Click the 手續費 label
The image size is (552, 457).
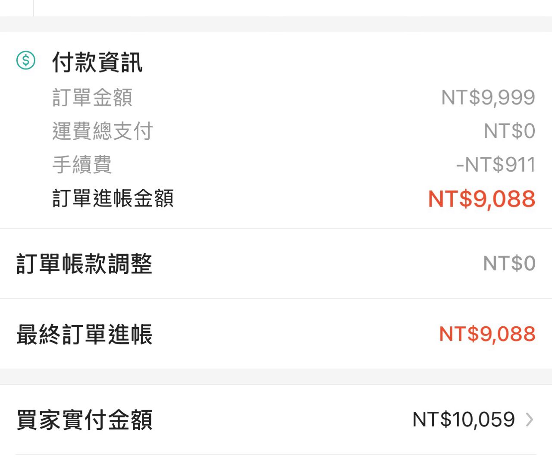pyautogui.click(x=82, y=165)
